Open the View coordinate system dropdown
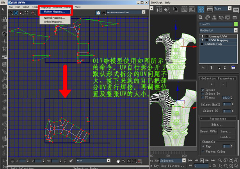Screen dimensions: 240x169 pos(229,9)
